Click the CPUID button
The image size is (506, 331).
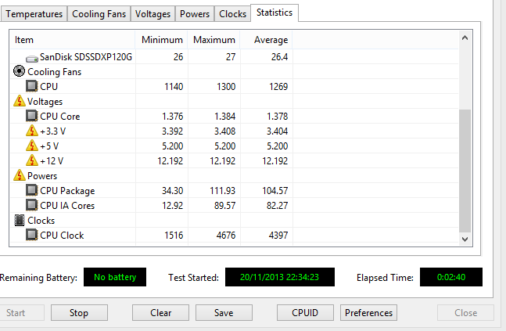pos(307,313)
